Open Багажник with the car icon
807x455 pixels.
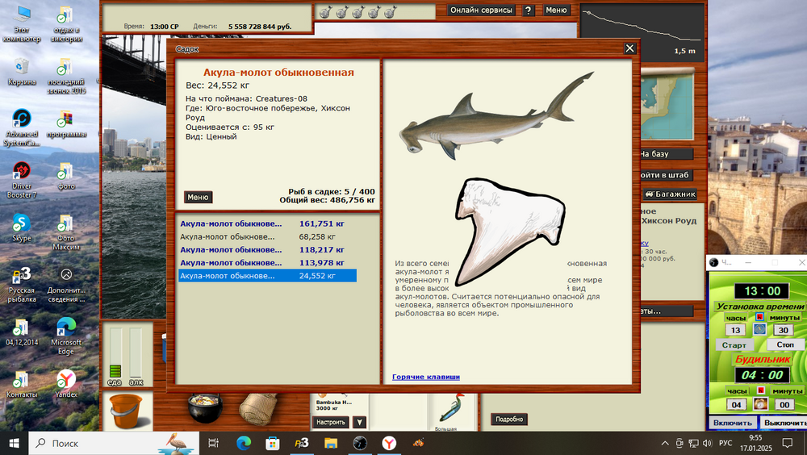pos(669,194)
